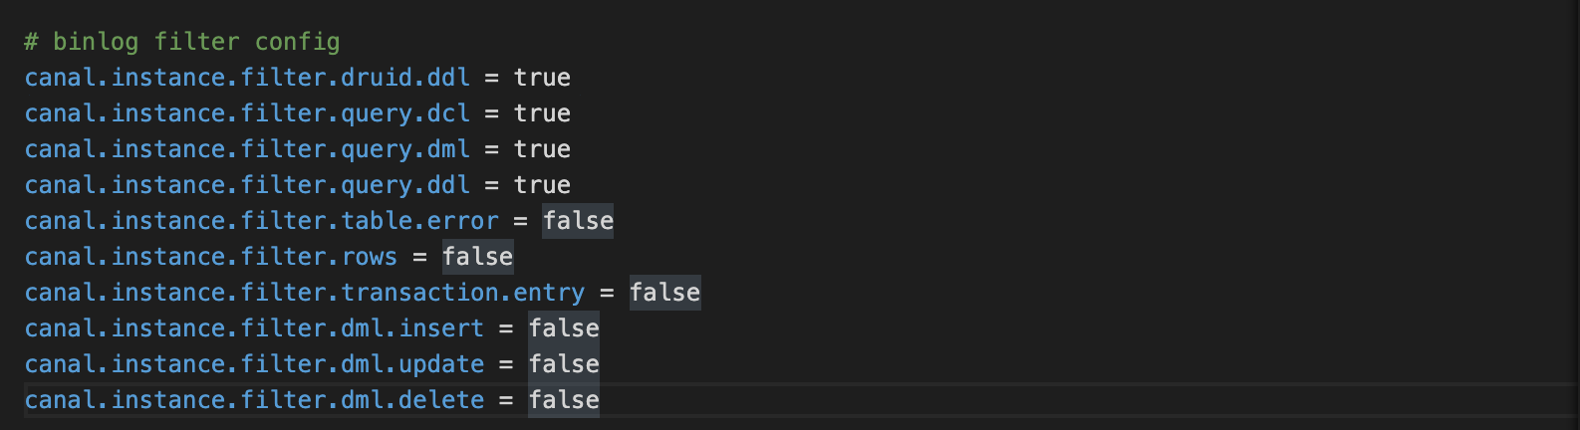The image size is (1580, 430).
Task: Place cursor on query.dcl's true value
Action: point(542,113)
